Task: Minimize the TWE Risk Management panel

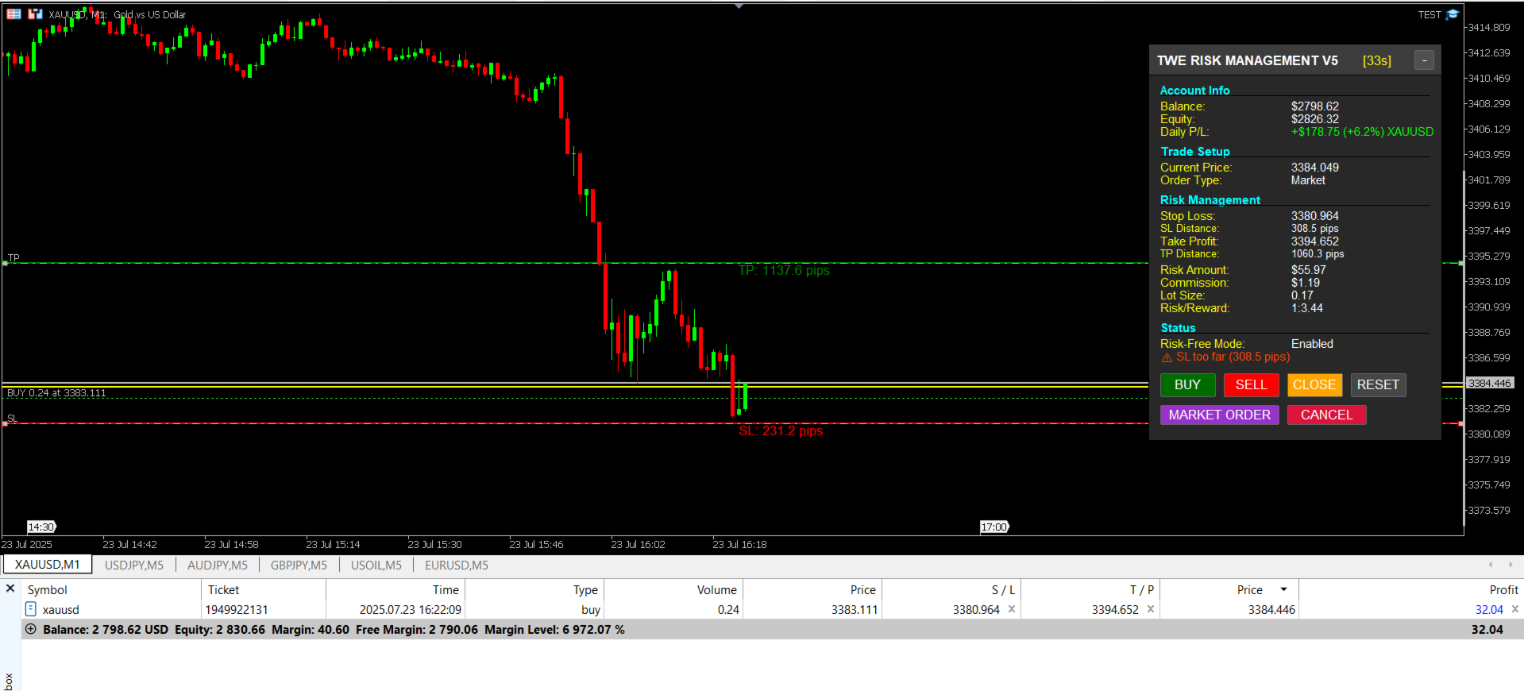Action: 1424,60
